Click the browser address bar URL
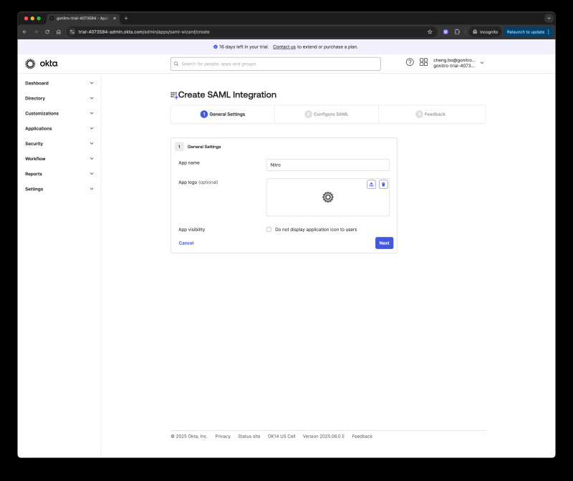The image size is (573, 481). click(x=144, y=31)
